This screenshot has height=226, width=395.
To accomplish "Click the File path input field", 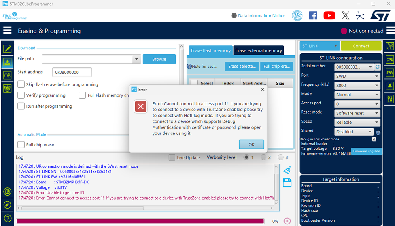I will pyautogui.click(x=87, y=59).
